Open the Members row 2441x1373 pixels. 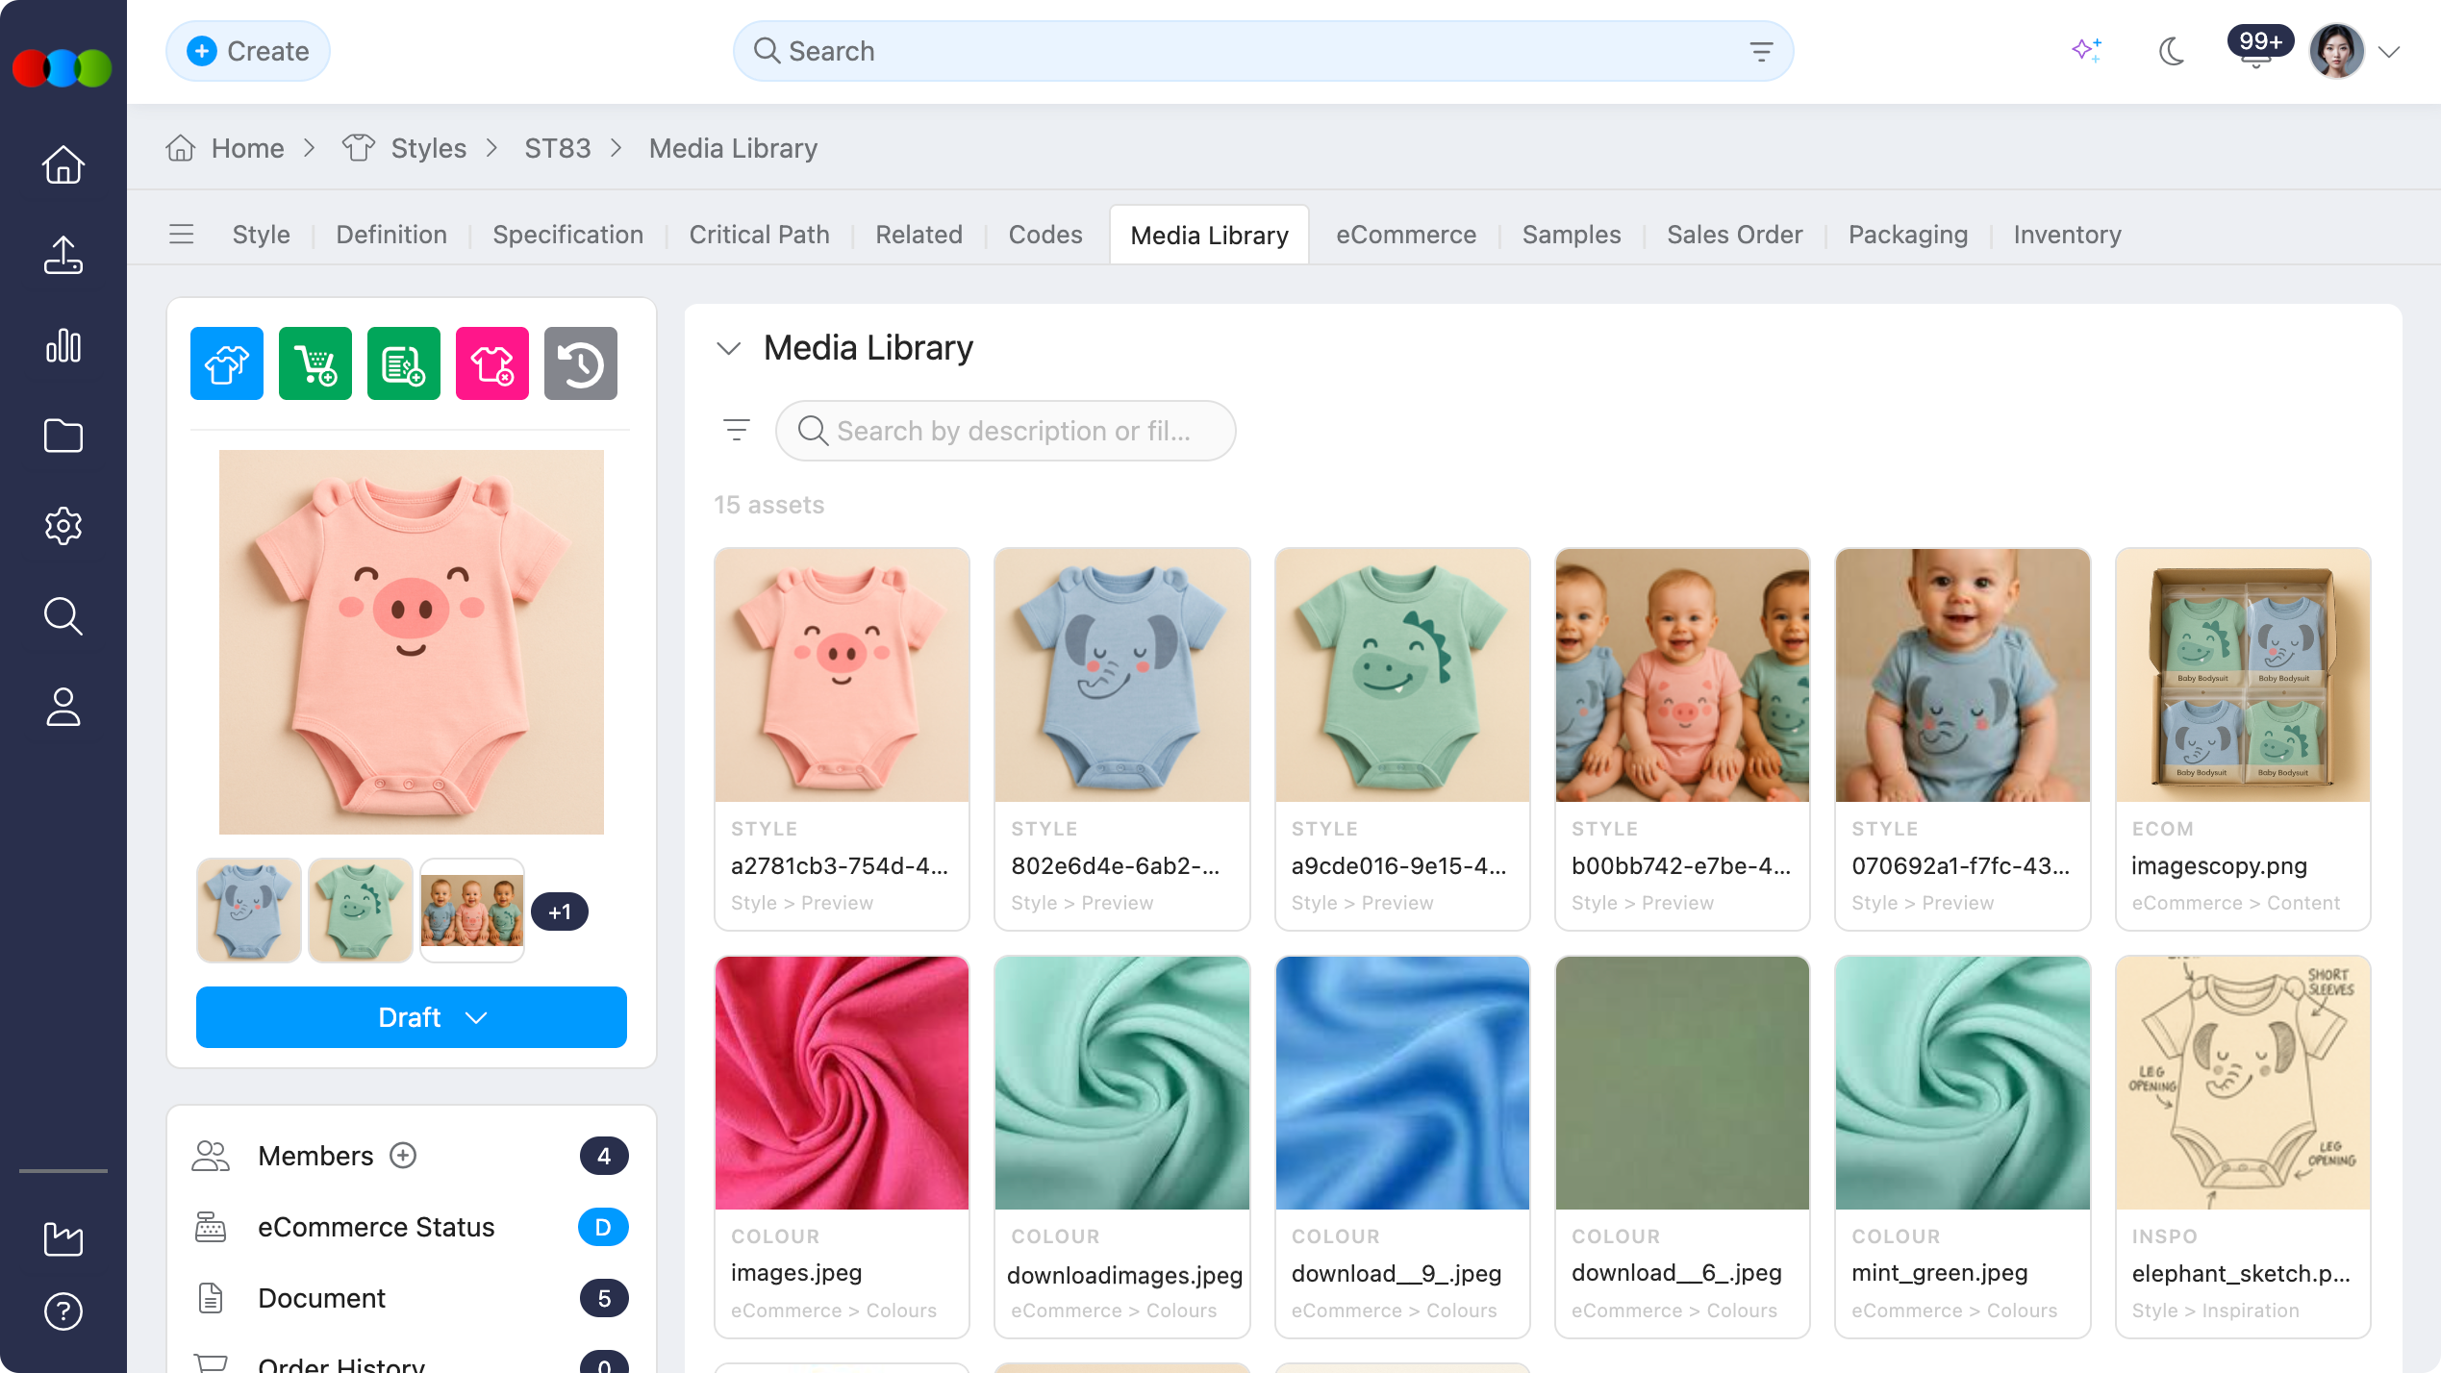pos(412,1155)
